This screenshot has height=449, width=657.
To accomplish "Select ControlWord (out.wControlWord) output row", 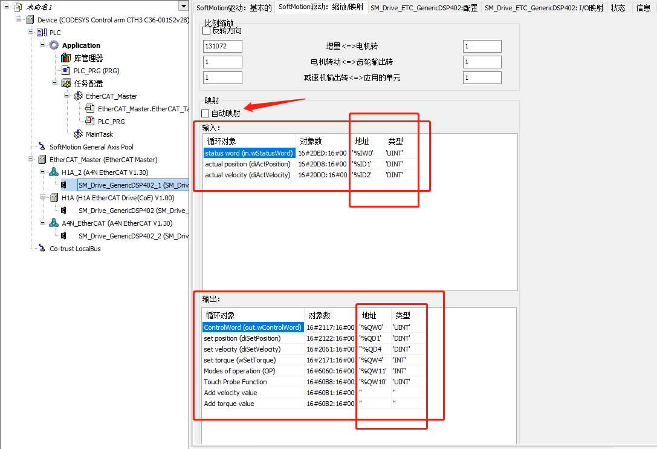I will click(x=314, y=327).
